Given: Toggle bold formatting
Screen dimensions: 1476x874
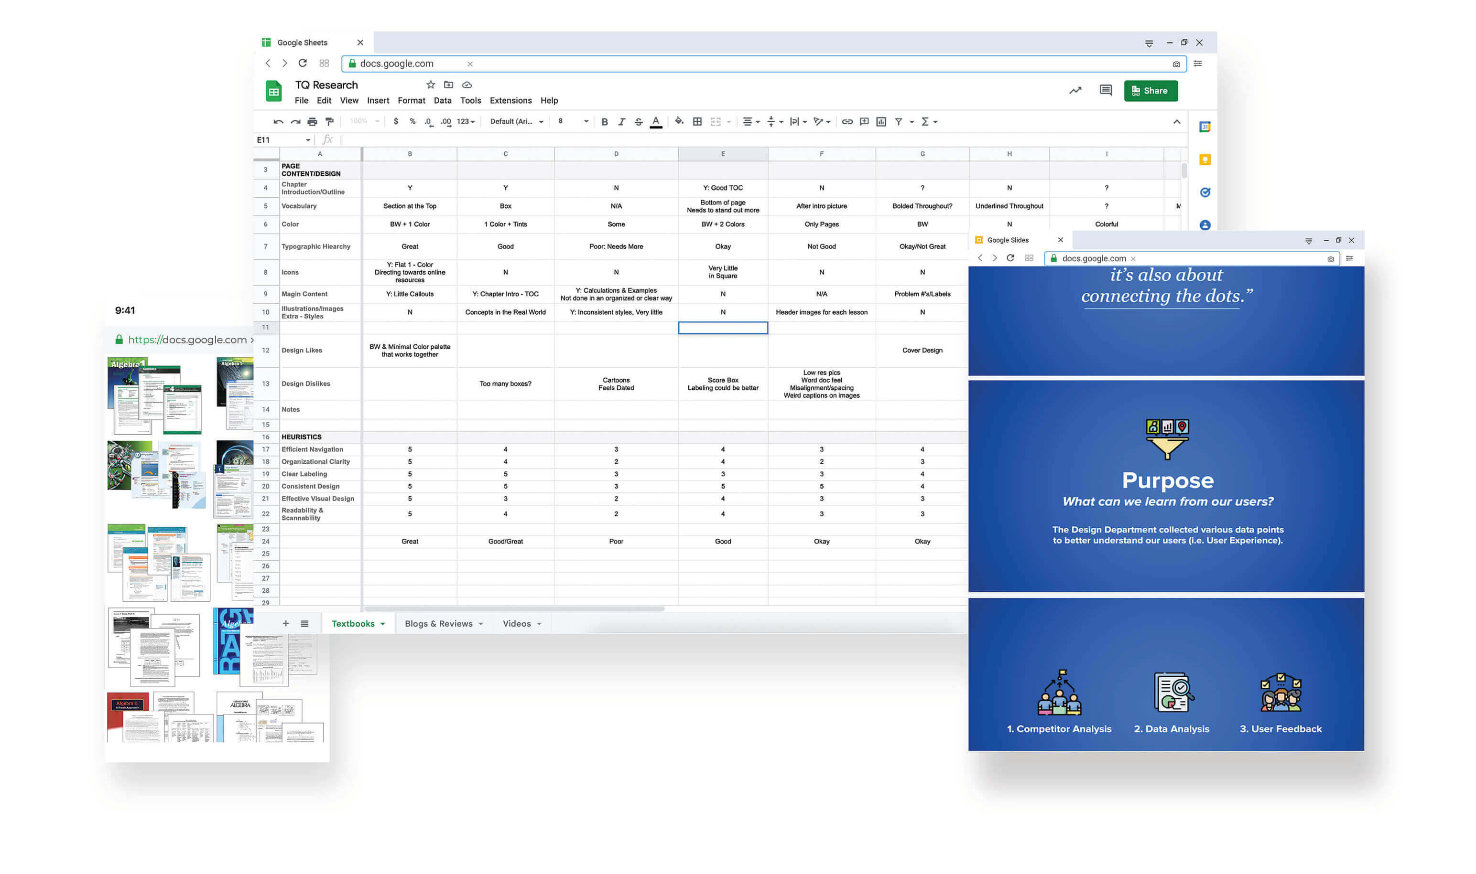Looking at the screenshot, I should point(604,122).
